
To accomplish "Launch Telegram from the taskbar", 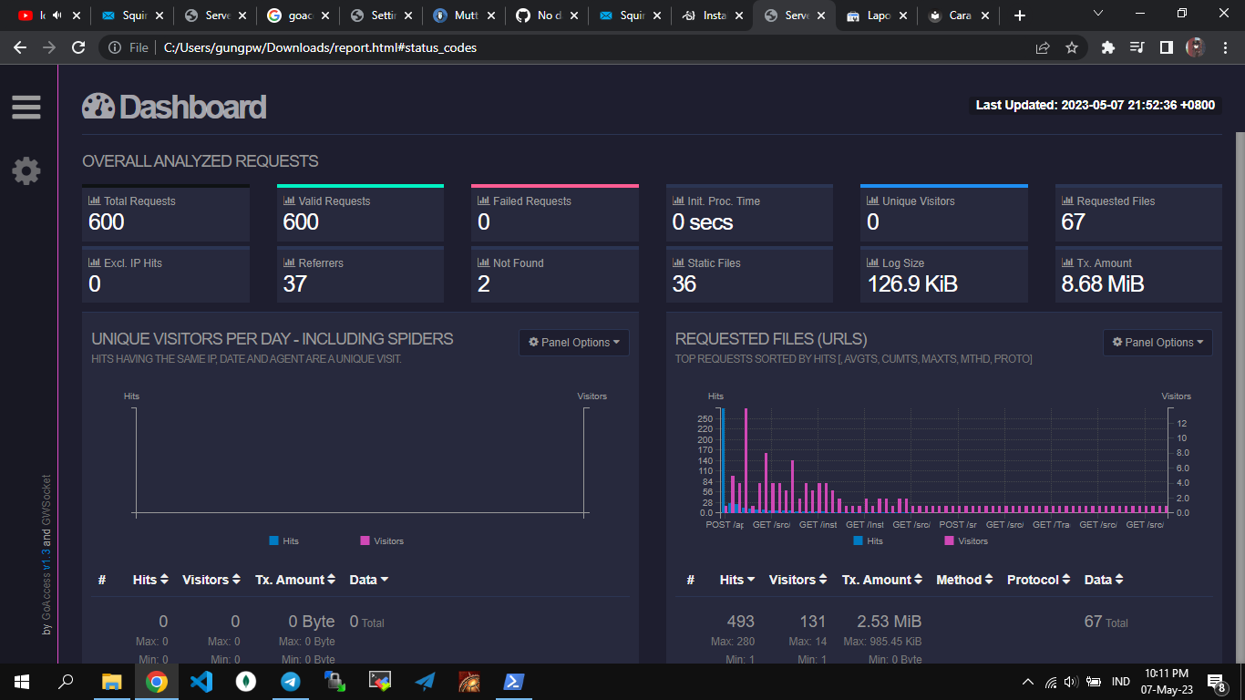I will click(291, 682).
